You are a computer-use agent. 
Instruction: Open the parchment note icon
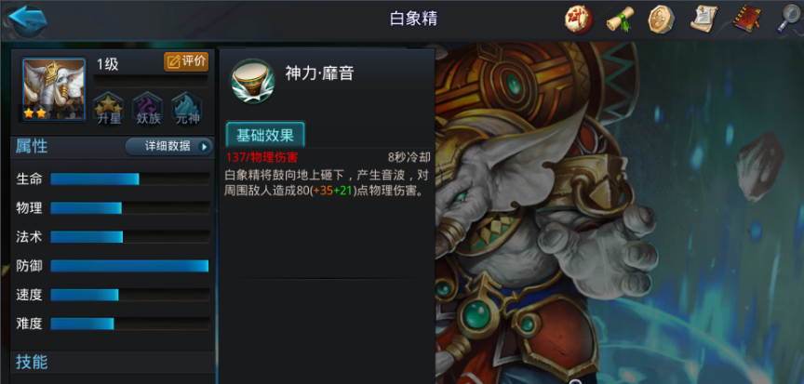click(704, 19)
